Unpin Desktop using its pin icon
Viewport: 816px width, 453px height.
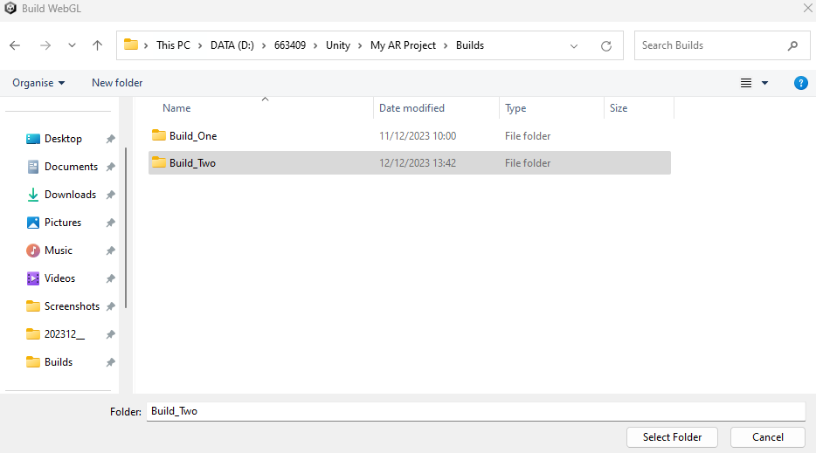[x=110, y=139]
